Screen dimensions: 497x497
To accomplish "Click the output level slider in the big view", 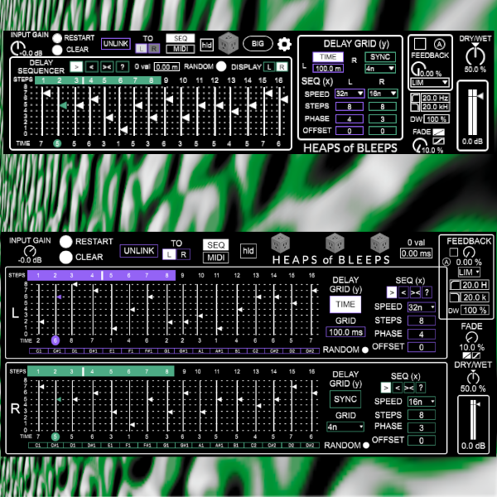I will 473,419.
